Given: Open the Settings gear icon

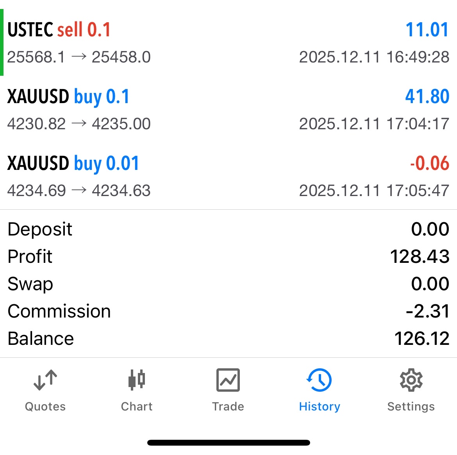Looking at the screenshot, I should [411, 380].
